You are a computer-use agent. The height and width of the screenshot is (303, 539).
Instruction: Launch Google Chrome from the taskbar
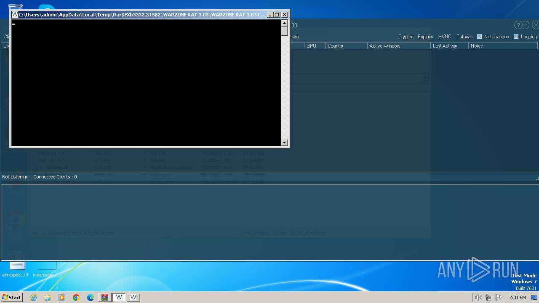tap(76, 298)
